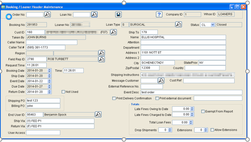
Task: Click the Caller Name input field
Action: (52, 42)
